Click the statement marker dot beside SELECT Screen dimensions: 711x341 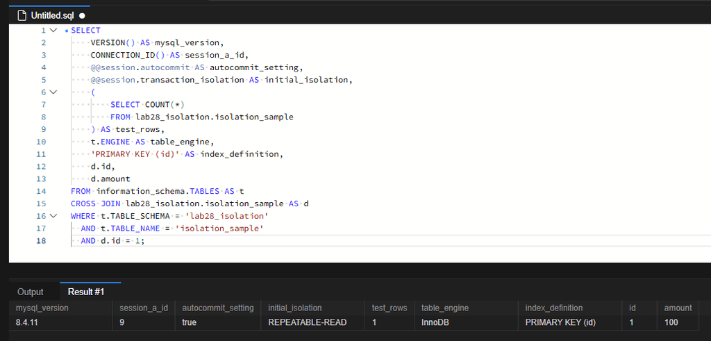(x=67, y=31)
